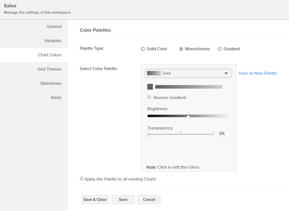Viewport: 289px width, 211px height.
Task: Click Save as New Palette
Action: tap(257, 73)
